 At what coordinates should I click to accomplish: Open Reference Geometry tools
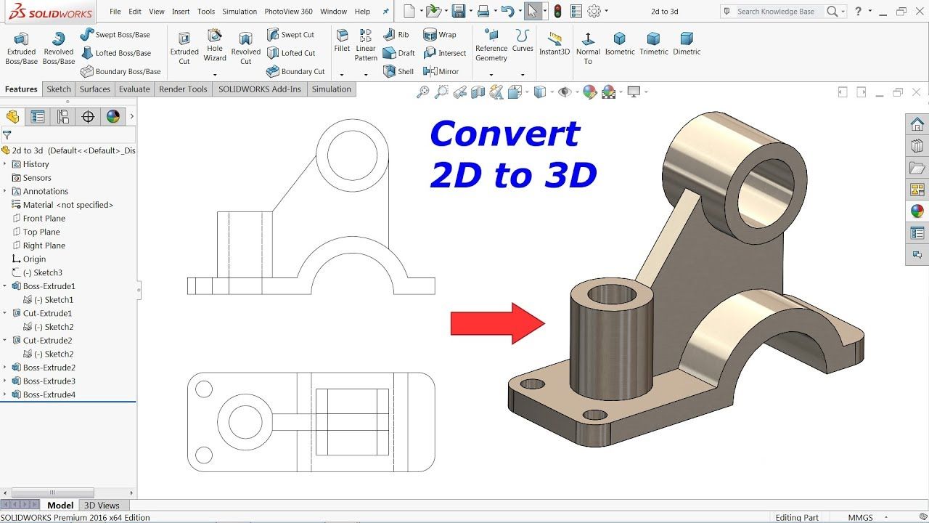[491, 46]
